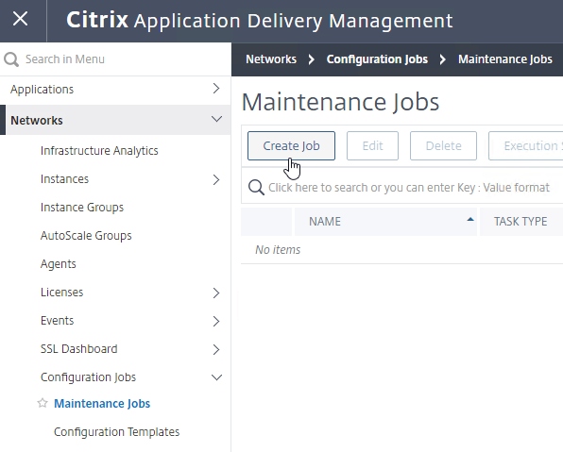Expand the Events submenu chevron

pos(216,321)
